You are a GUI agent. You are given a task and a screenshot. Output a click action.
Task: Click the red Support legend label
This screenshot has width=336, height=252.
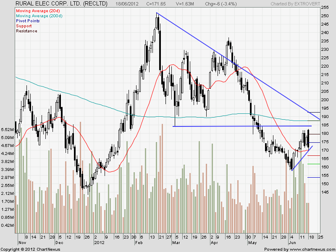[23, 26]
